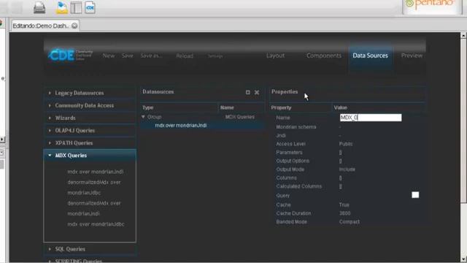Click the printer icon in the top toolbar

pos(39,7)
